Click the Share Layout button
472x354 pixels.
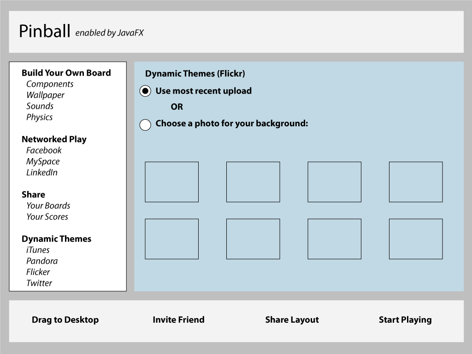click(292, 320)
